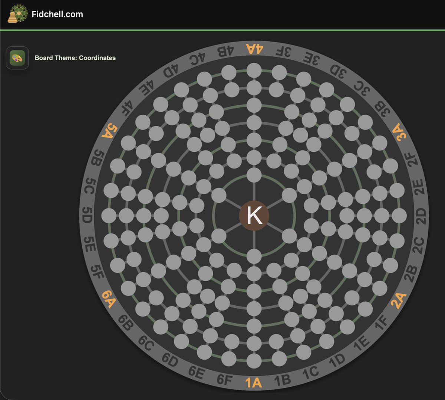Click the orange 4A coordinate label
The image size is (445, 400).
point(254,49)
